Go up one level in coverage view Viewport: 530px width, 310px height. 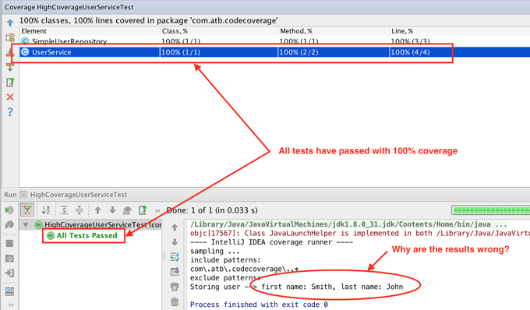click(10, 23)
